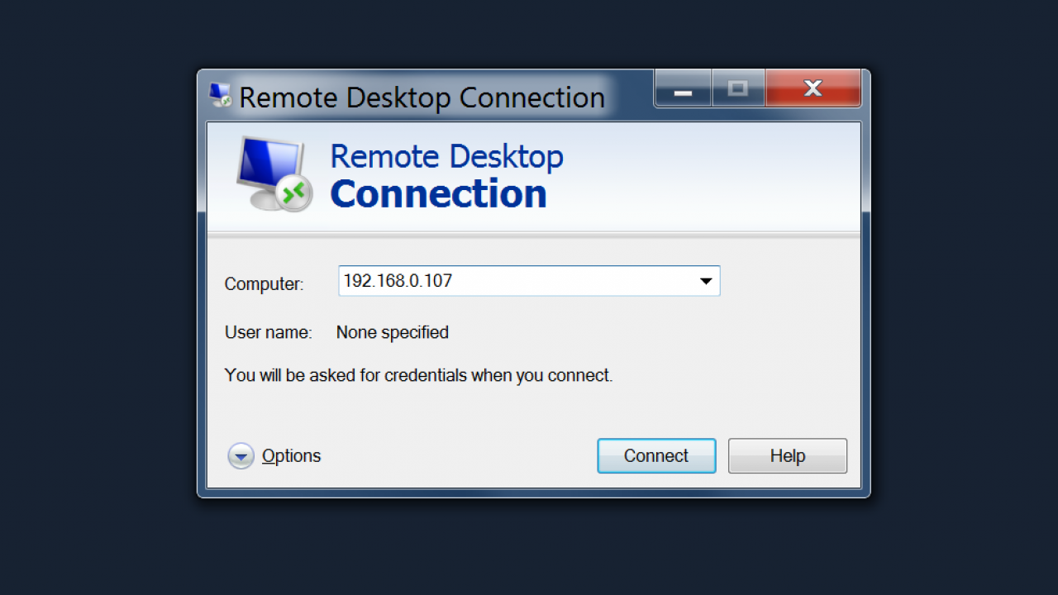This screenshot has height=595, width=1058.
Task: Open Help for Remote Desktop Connection
Action: click(788, 456)
